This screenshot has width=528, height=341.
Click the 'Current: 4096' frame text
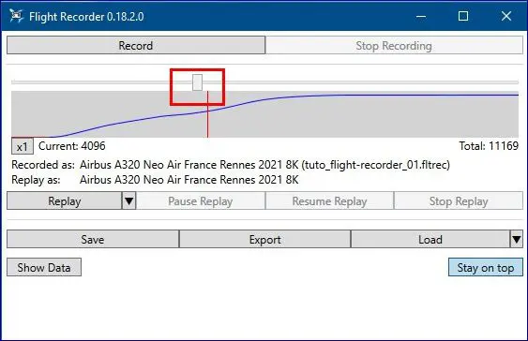(71, 146)
